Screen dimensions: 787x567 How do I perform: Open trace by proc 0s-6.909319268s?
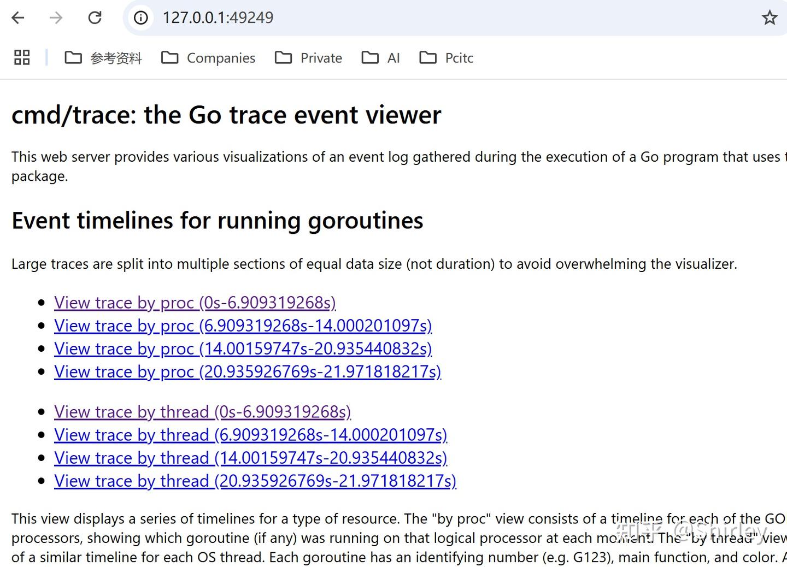tap(195, 303)
